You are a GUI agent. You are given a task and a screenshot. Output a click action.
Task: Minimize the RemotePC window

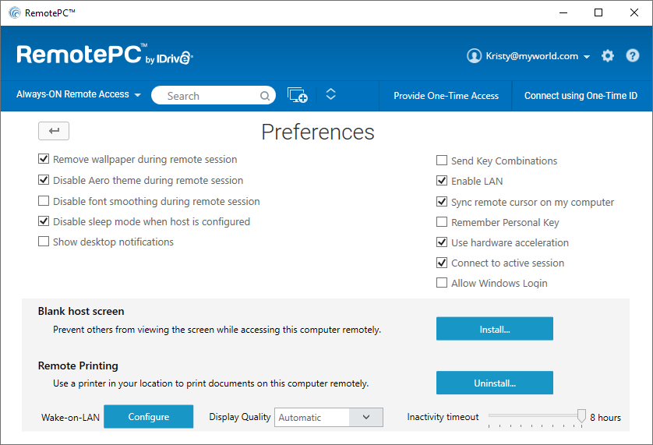click(563, 12)
